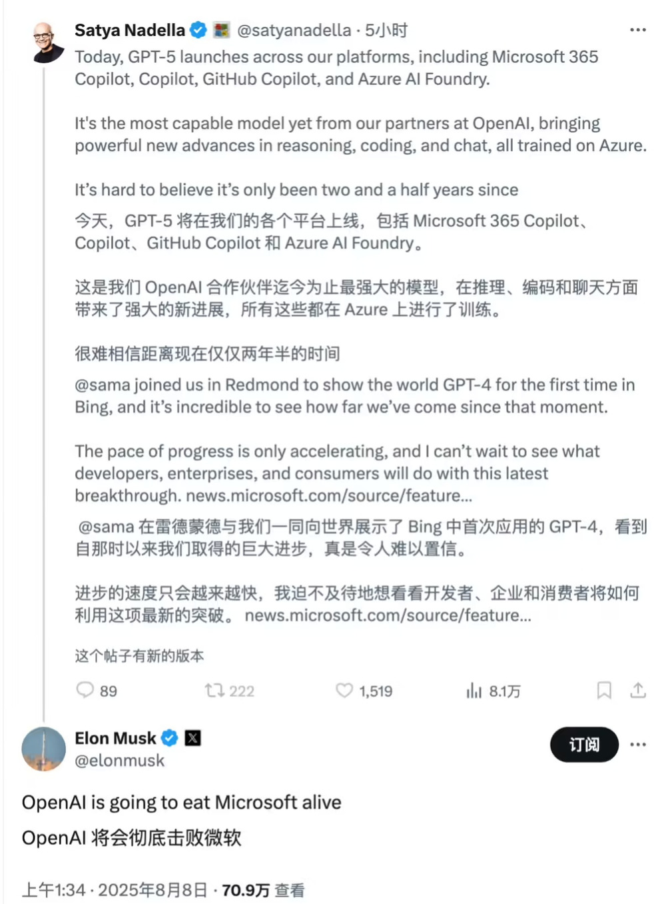Open the @elonmusk handle
Image resolution: width=666 pixels, height=904 pixels.
pos(119,761)
